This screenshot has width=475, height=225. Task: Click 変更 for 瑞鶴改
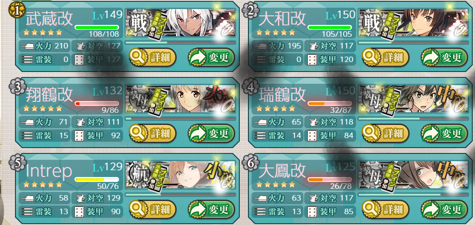[x=445, y=133]
